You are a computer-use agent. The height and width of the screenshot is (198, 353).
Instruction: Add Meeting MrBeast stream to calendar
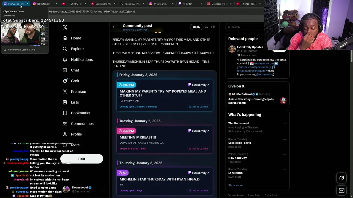(199, 149)
